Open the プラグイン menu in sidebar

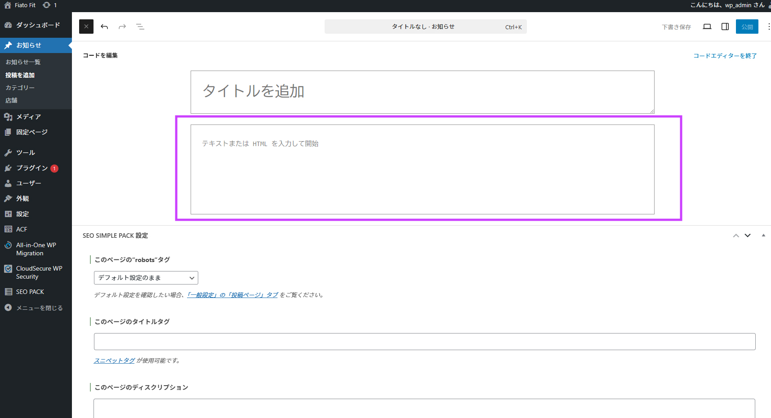point(31,168)
